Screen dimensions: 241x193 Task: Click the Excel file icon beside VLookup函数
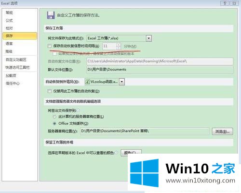[87, 82]
